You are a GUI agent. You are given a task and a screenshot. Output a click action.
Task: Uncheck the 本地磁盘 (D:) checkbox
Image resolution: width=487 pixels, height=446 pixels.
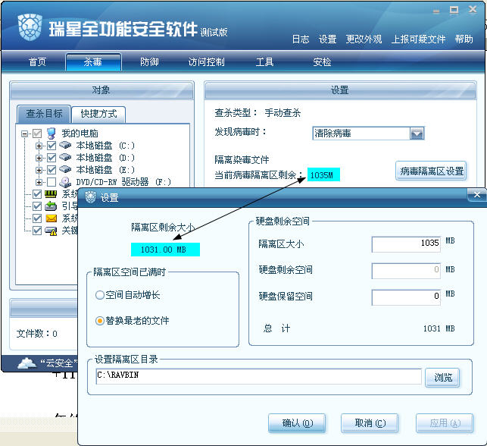coord(52,158)
